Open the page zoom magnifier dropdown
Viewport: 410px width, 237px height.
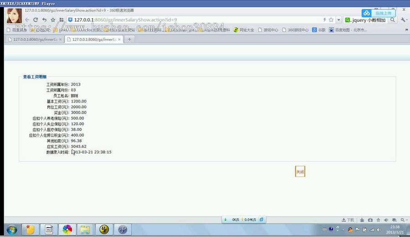pos(404,220)
